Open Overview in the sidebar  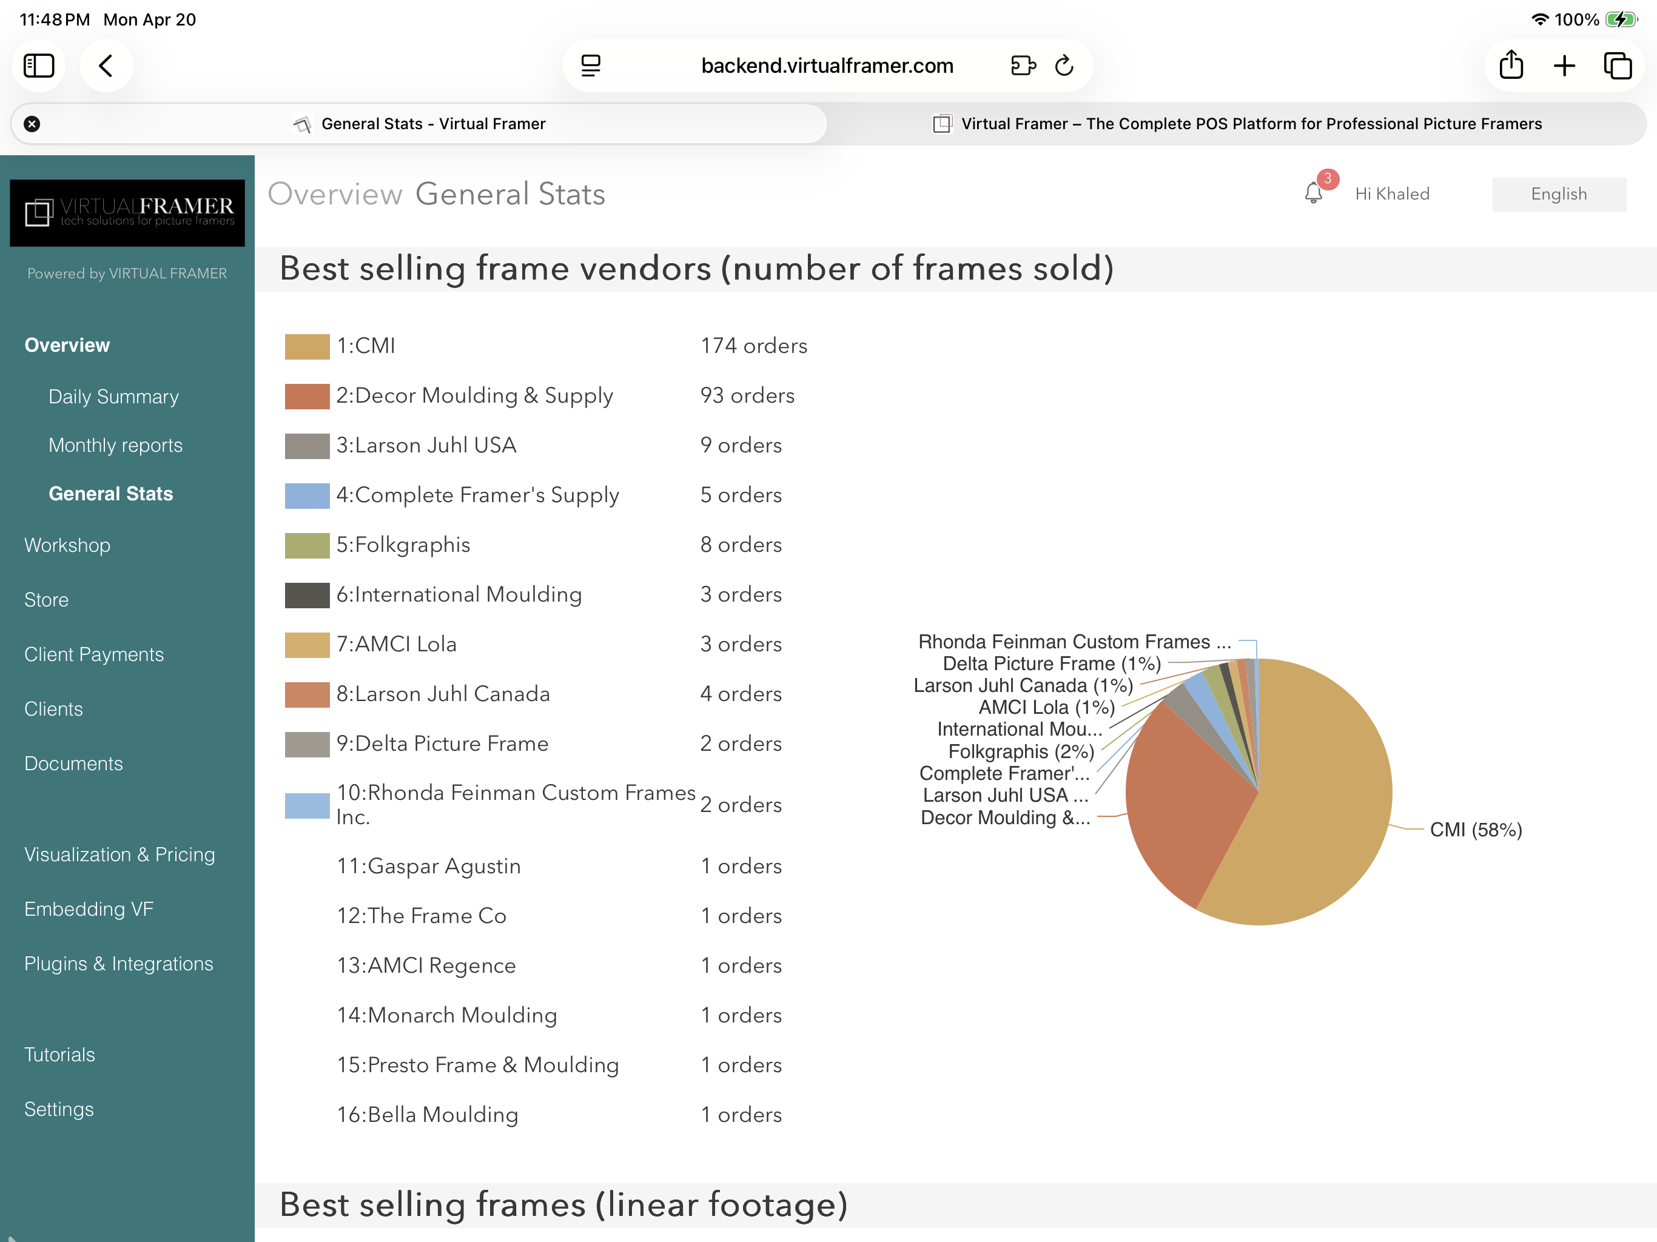pyautogui.click(x=67, y=344)
